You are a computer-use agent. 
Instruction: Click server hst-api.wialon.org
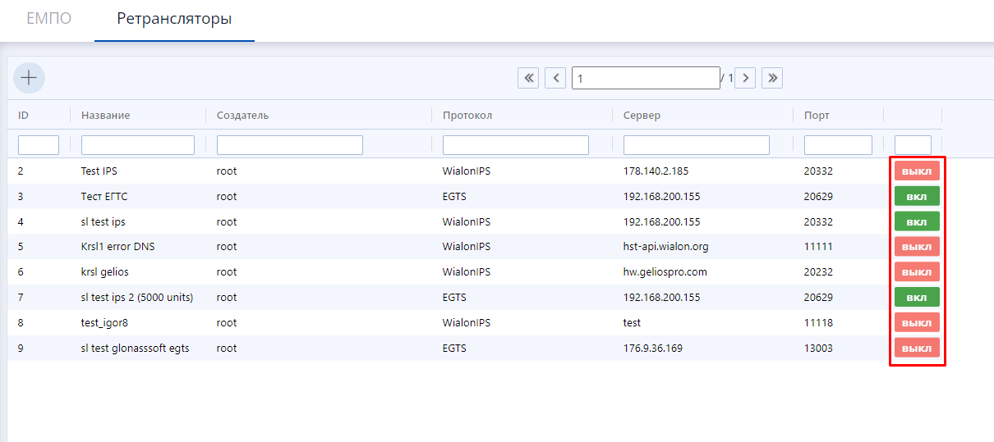(x=666, y=247)
